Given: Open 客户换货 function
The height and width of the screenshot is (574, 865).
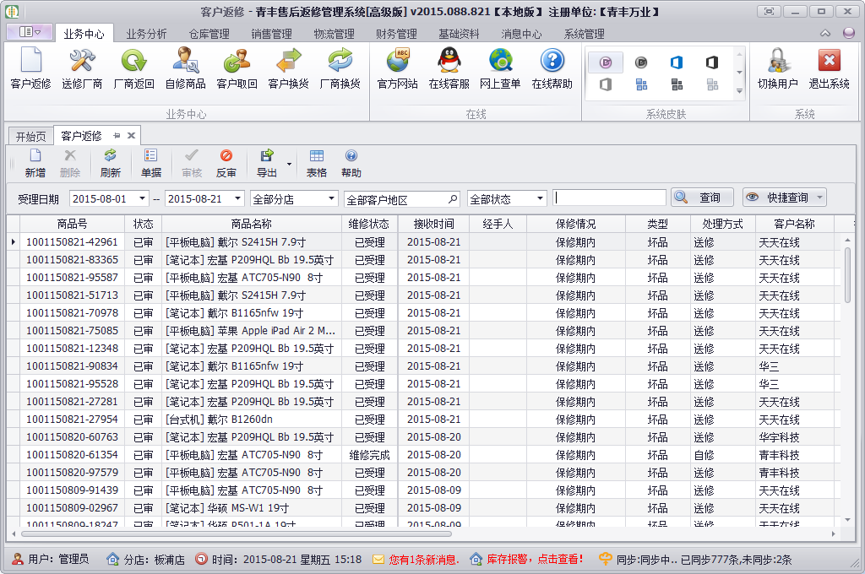Looking at the screenshot, I should click(x=288, y=69).
